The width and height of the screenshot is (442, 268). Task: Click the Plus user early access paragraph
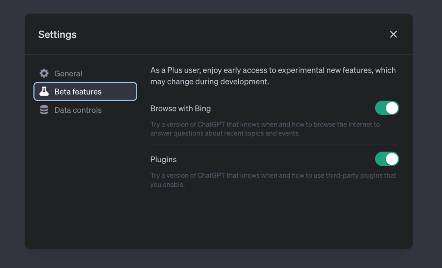point(273,76)
